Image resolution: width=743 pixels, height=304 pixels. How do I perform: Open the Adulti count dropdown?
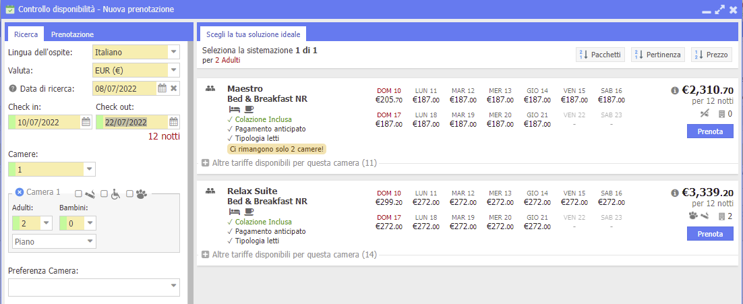pos(46,223)
